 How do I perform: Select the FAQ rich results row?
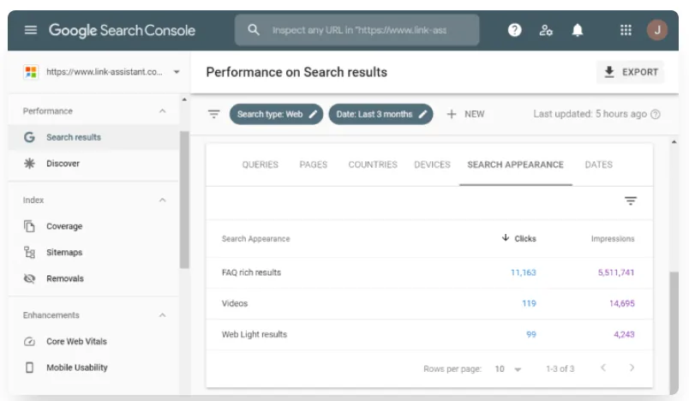(429, 272)
